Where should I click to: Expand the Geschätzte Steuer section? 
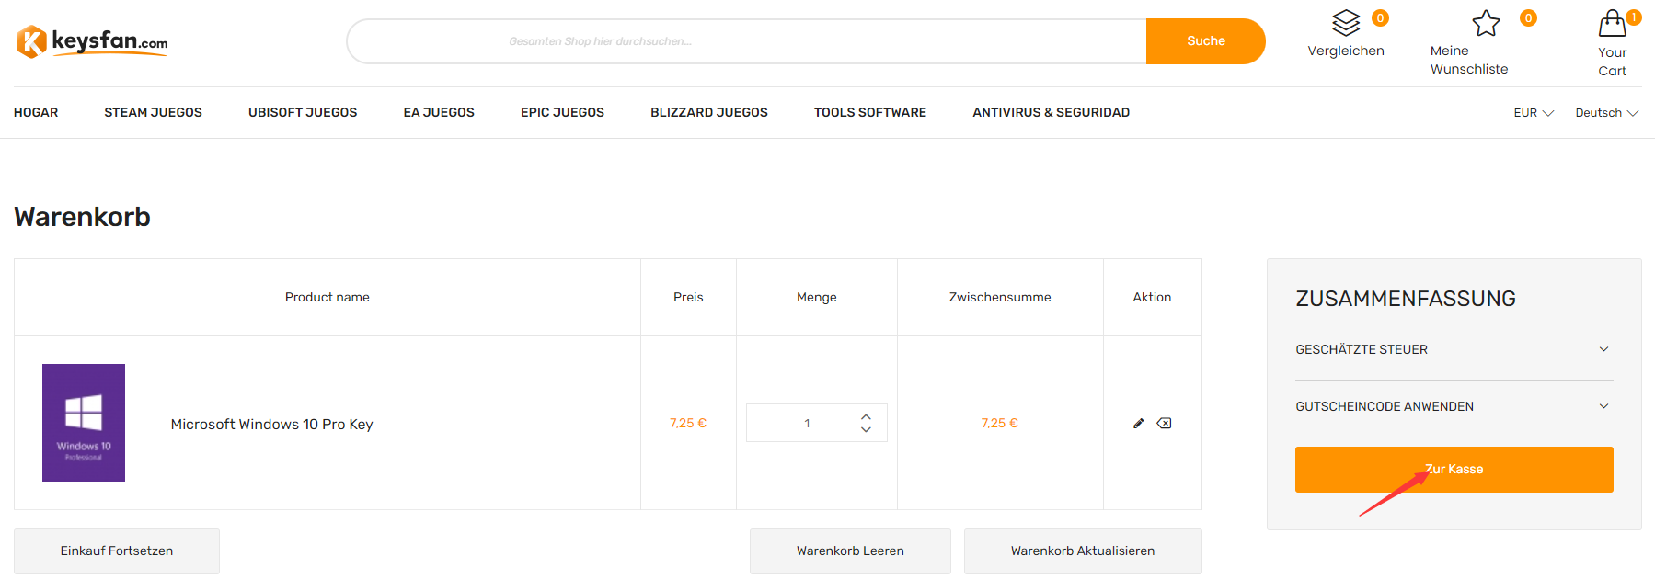(1454, 349)
